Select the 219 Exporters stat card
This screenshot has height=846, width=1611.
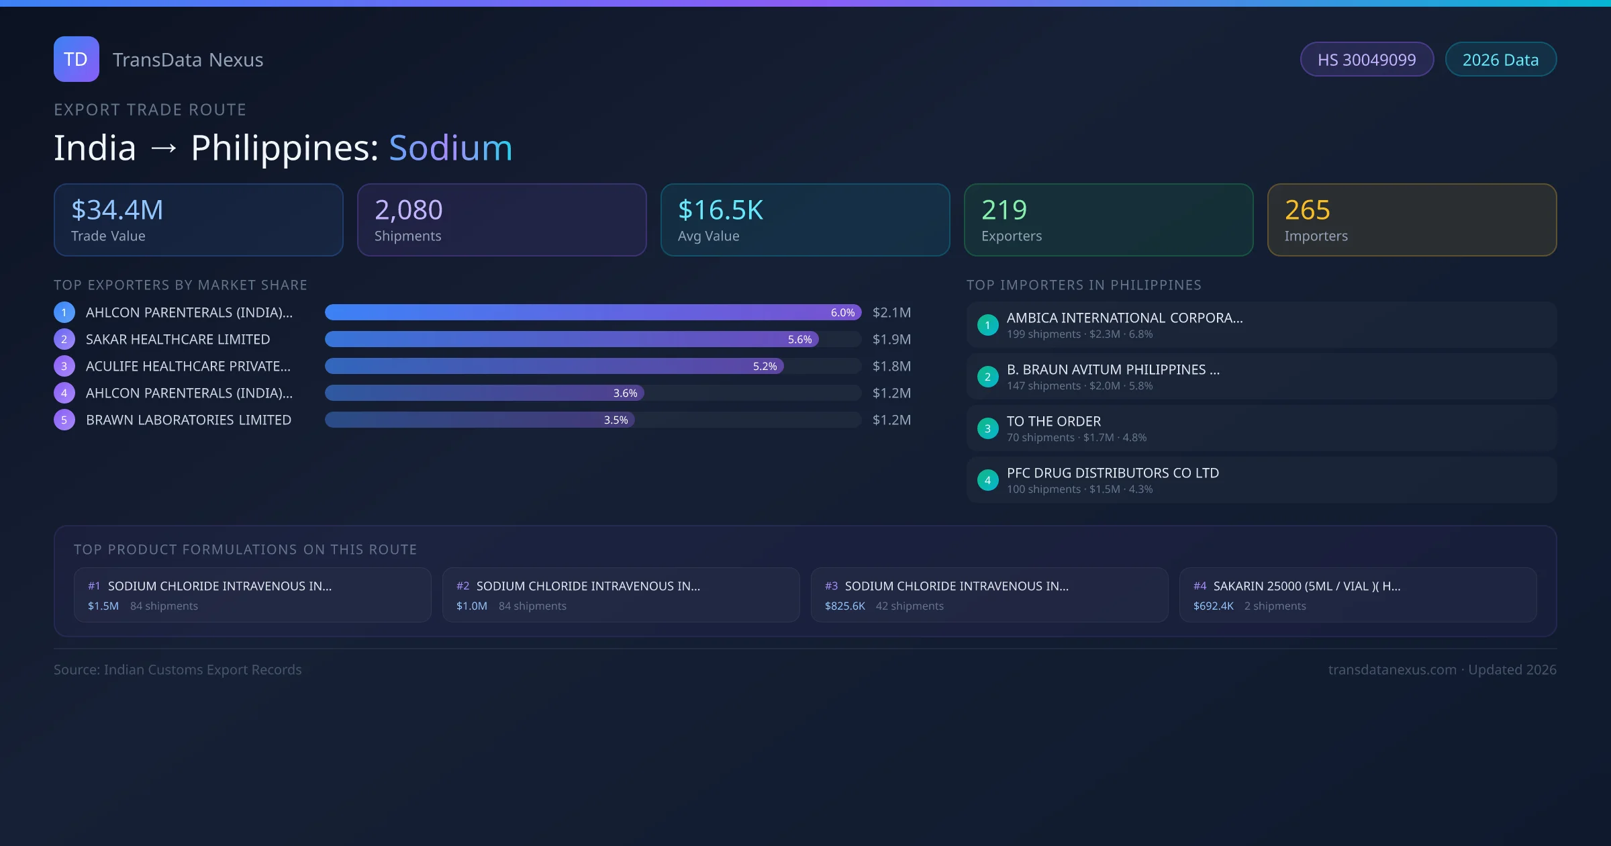(x=1108, y=220)
